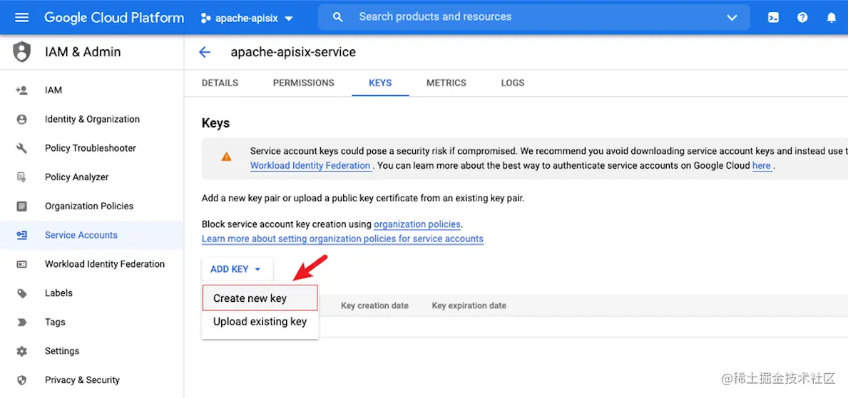848x398 pixels.
Task: Click the Google Cloud Platform logo text
Action: [114, 17]
